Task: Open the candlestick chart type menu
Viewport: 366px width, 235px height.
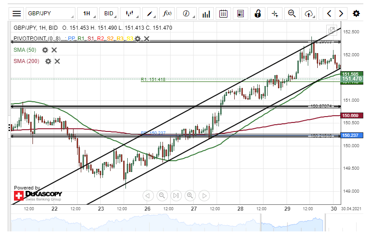Action: [130, 14]
